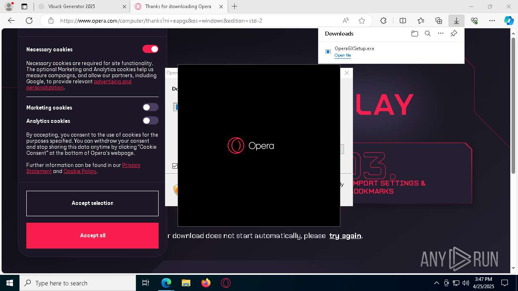Go back to the previous page
518x291 pixels.
click(x=11, y=21)
